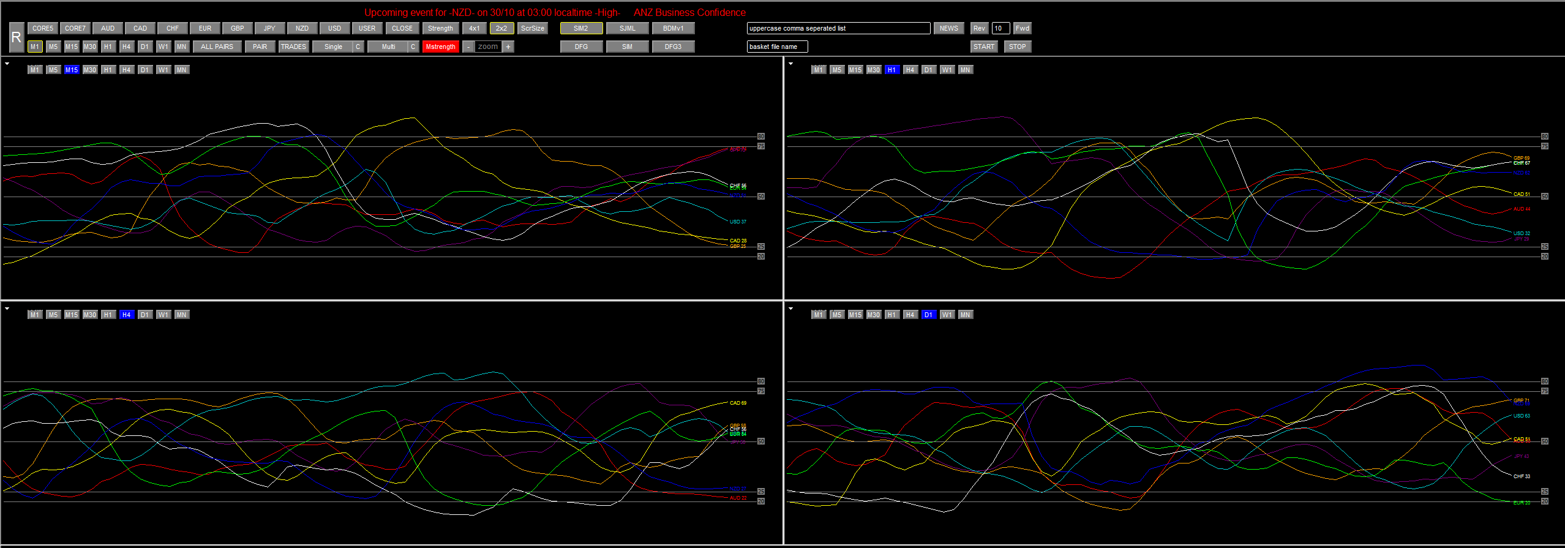Open the dropdown arrow of the H1 chart
The height and width of the screenshot is (548, 1565).
pyautogui.click(x=790, y=64)
